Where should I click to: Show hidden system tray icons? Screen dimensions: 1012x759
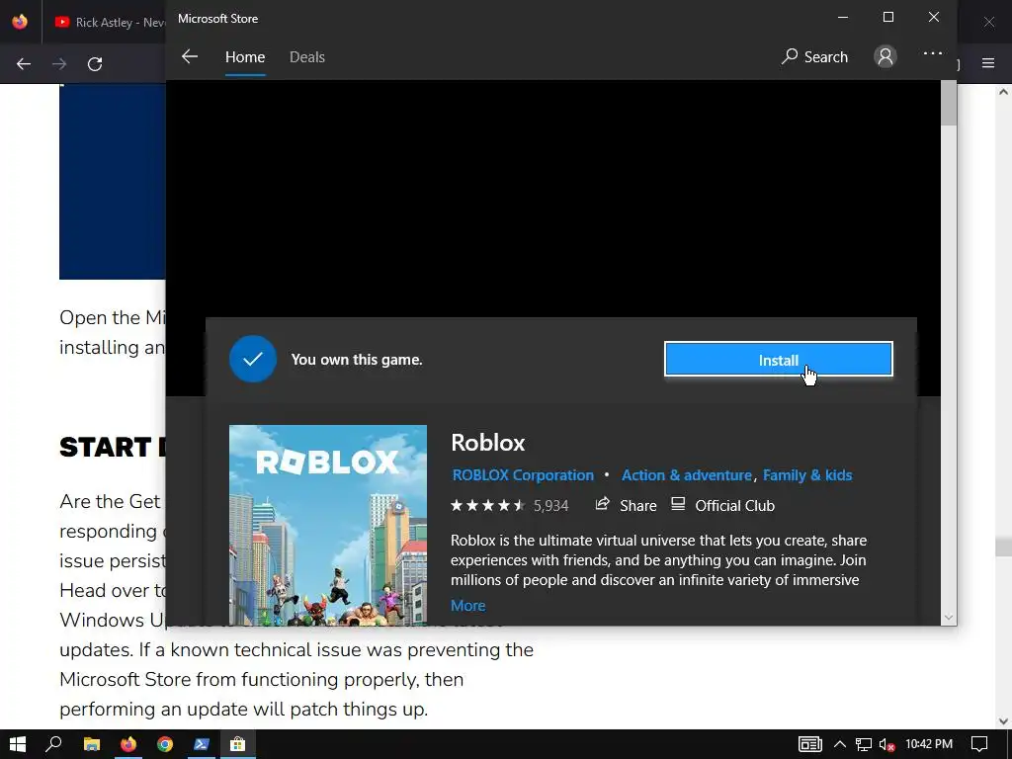840,744
